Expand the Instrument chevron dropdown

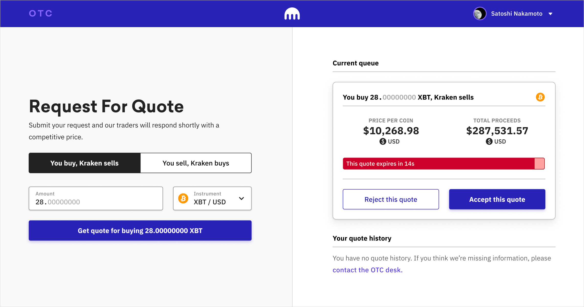241,199
